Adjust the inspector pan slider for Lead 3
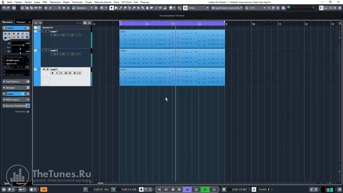This screenshot has width=343, height=193. pos(20,48)
